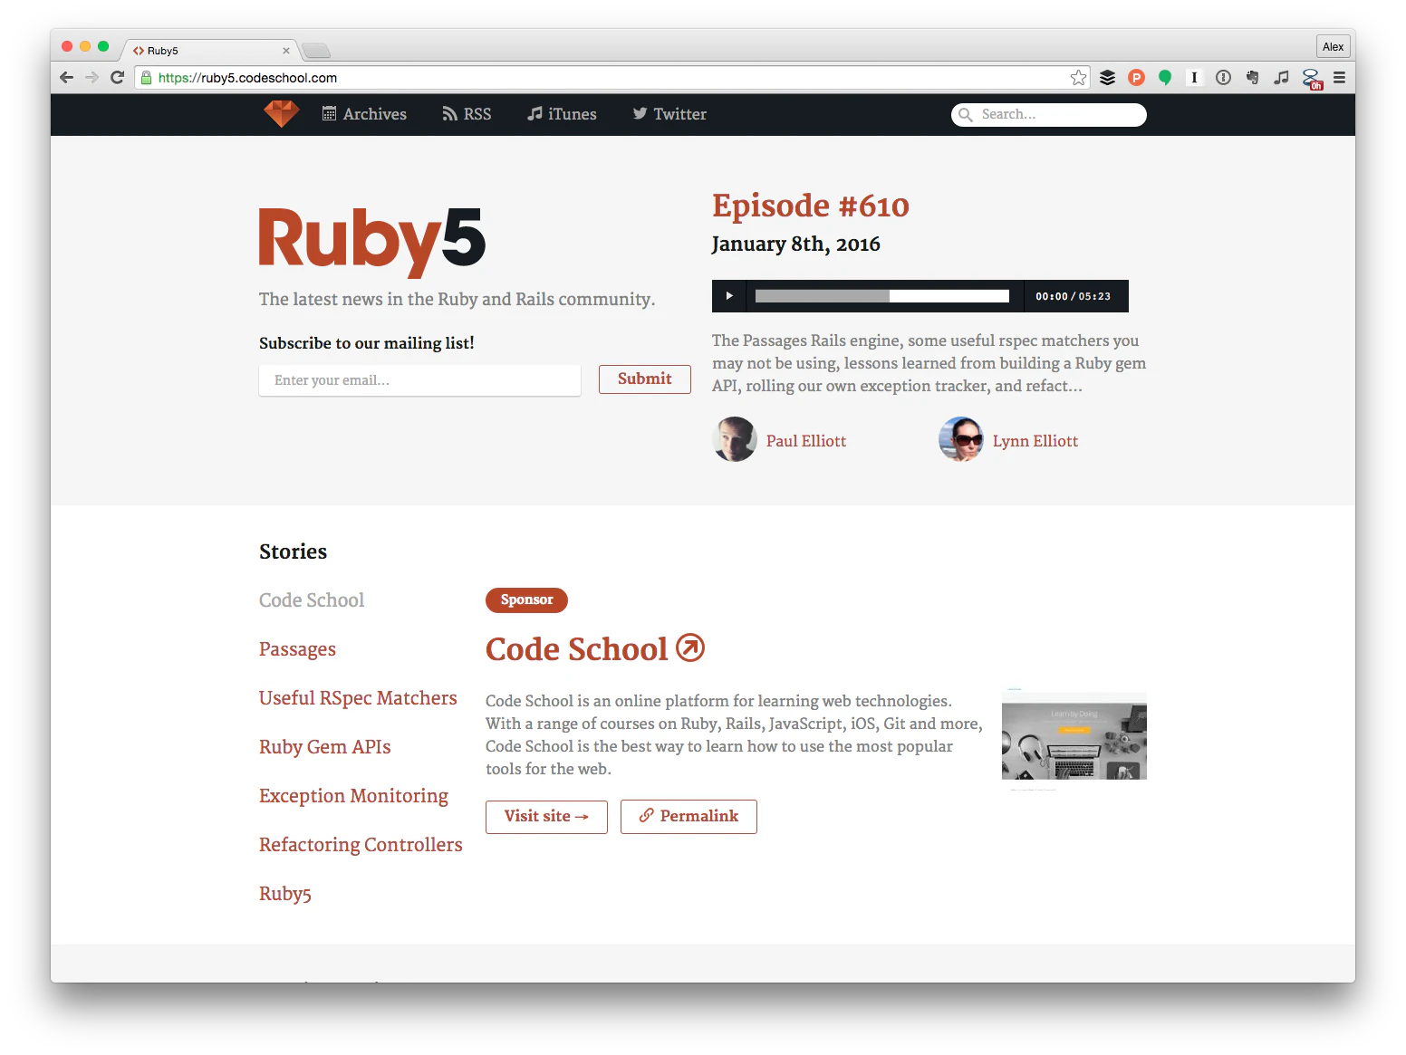Reload the page with refresh icon
Screen dimensions: 1406x1055
pos(117,78)
